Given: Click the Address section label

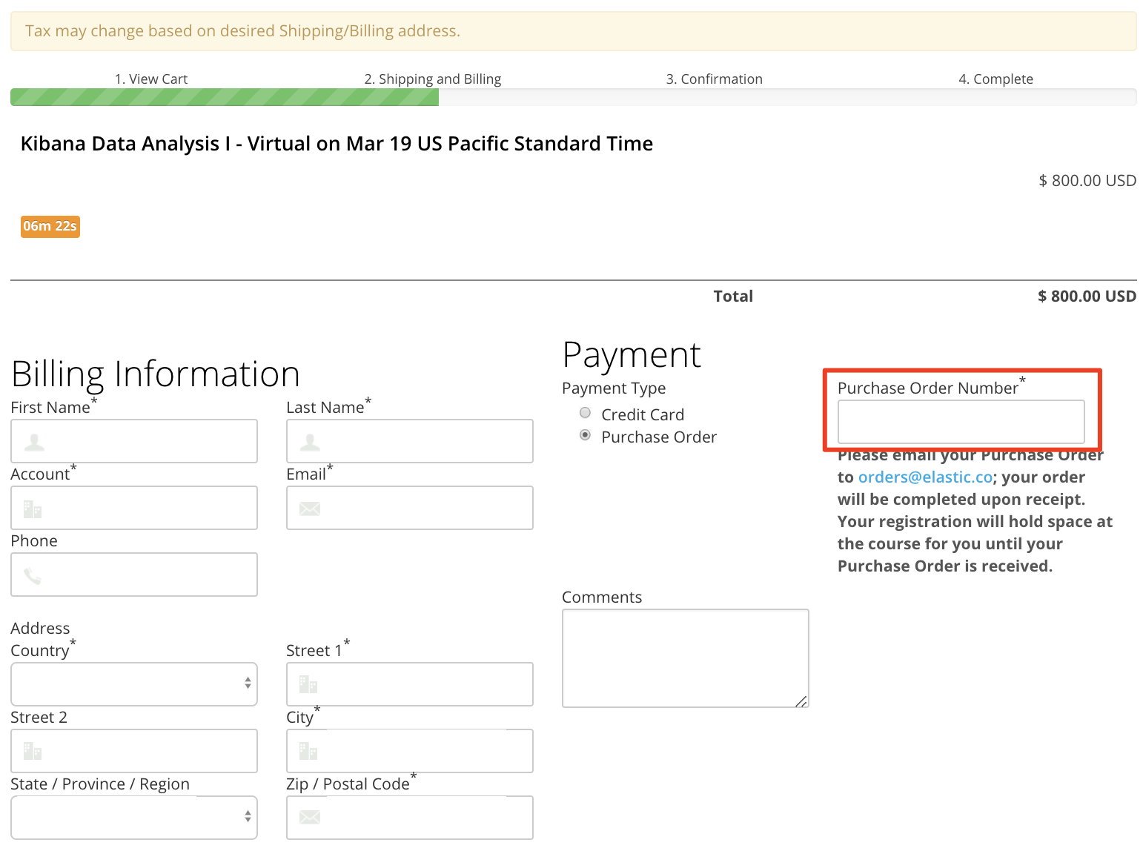Looking at the screenshot, I should tap(40, 628).
